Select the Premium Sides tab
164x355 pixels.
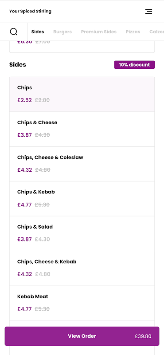[99, 32]
